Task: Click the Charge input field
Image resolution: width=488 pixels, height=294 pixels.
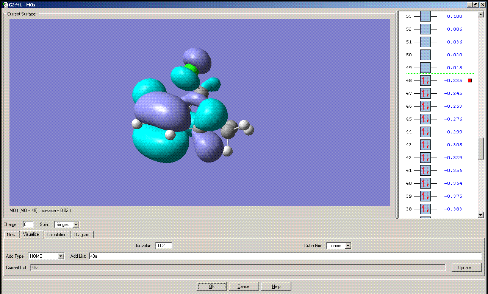Action: [28, 224]
